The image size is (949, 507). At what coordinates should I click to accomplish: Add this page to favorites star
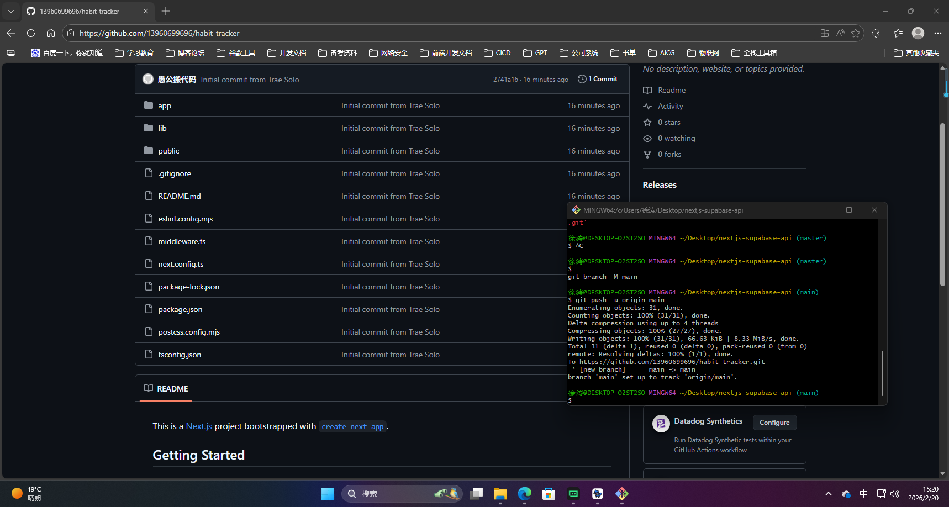click(x=856, y=33)
